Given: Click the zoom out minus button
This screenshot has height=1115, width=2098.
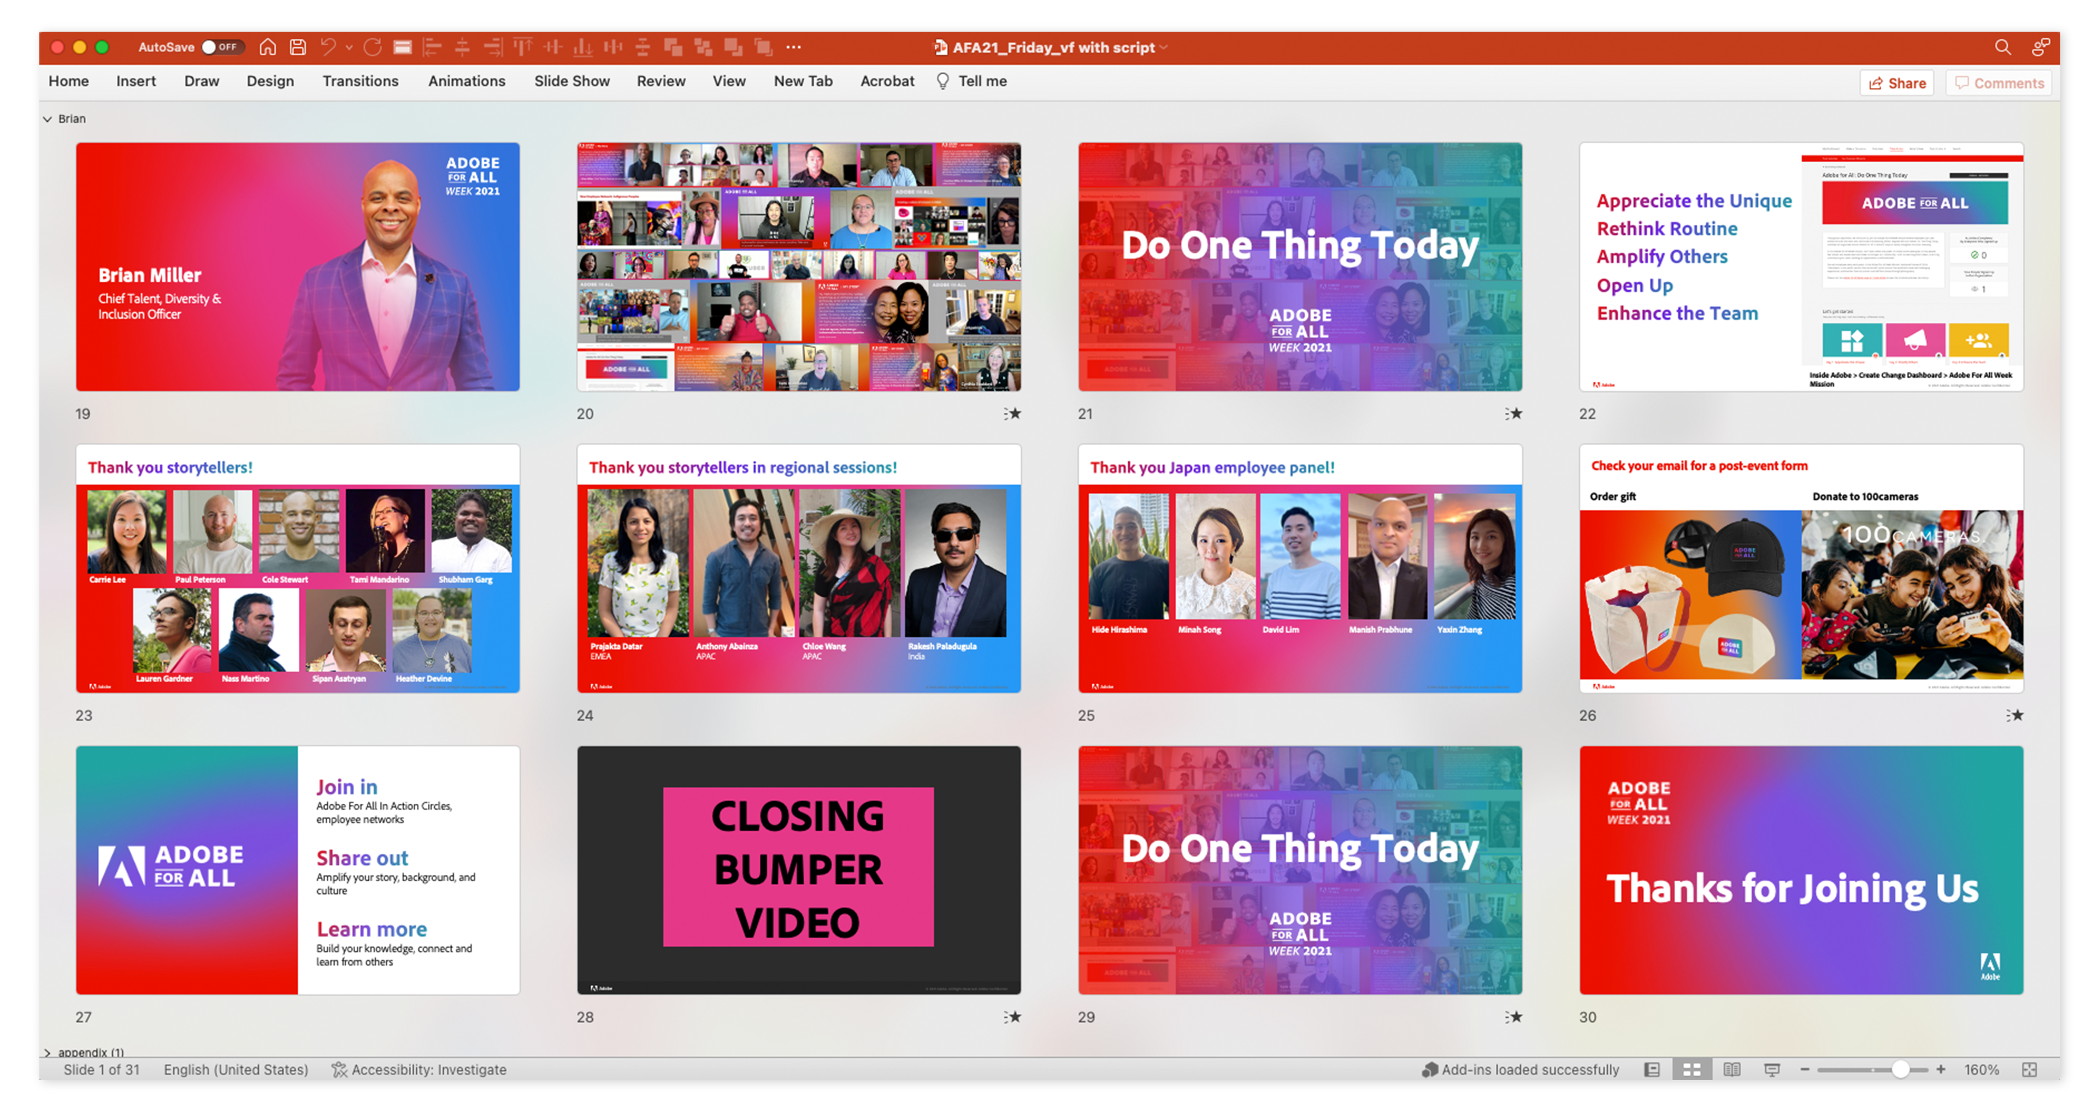Looking at the screenshot, I should point(1805,1070).
